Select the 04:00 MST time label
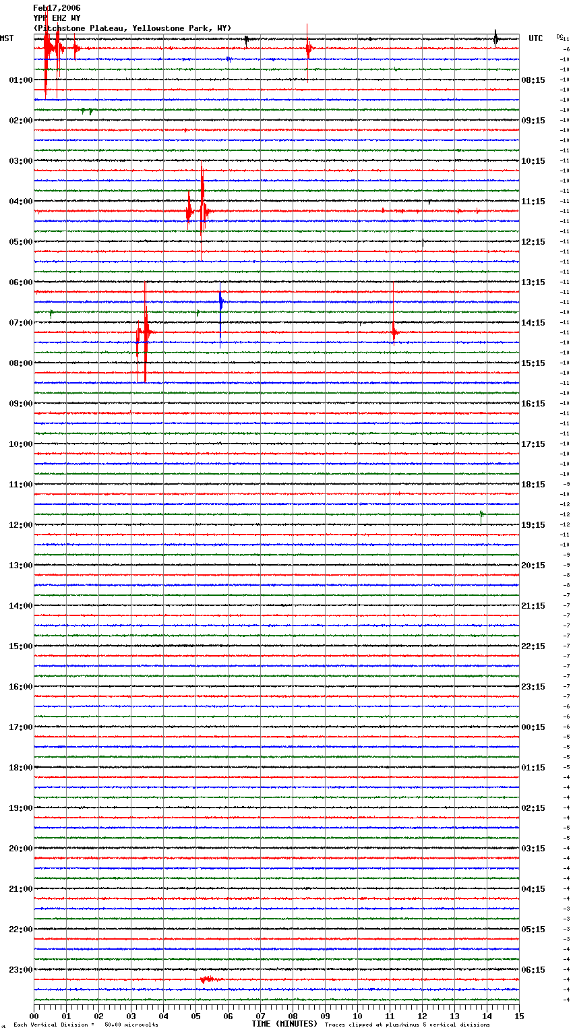The width and height of the screenshot is (573, 1034). click(20, 202)
